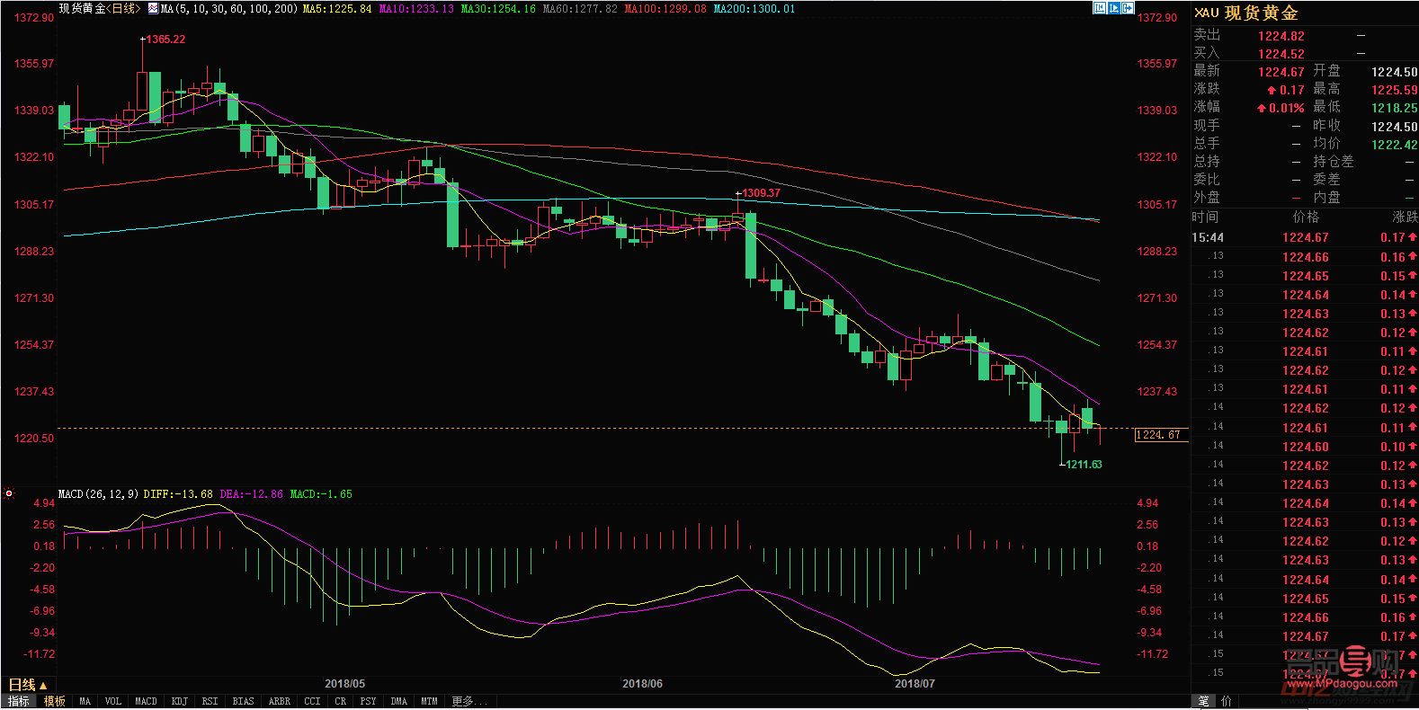Click the first chart layout icon at top right
Screen dimensions: 1419x710
click(x=1099, y=8)
